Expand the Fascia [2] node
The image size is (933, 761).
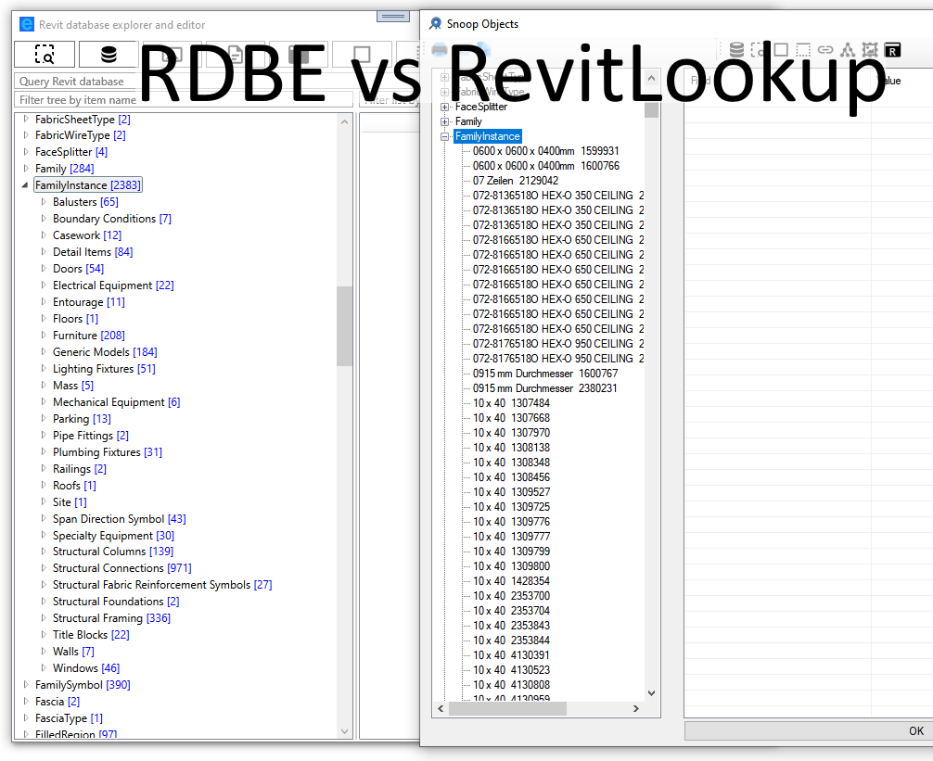(x=26, y=701)
